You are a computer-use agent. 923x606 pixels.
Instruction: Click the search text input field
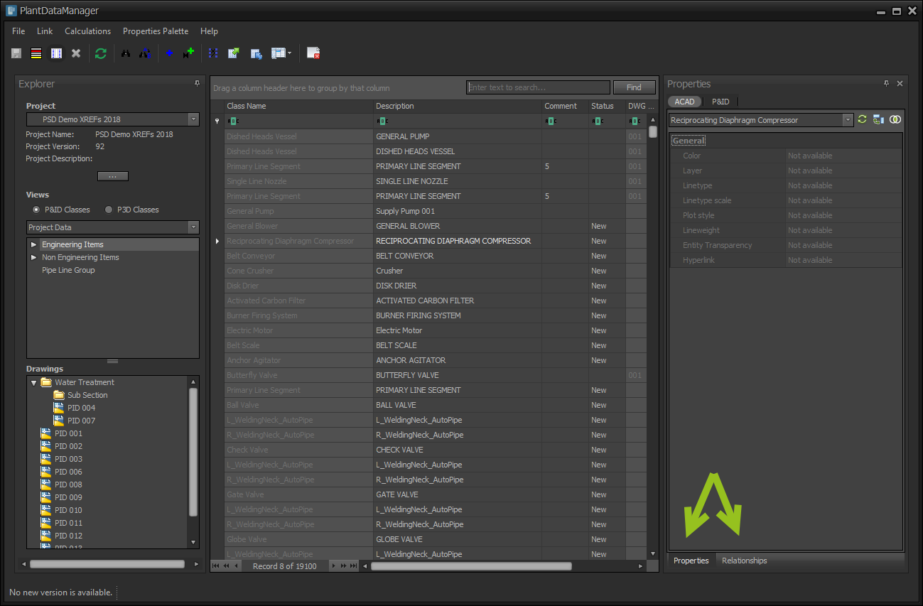pos(538,87)
